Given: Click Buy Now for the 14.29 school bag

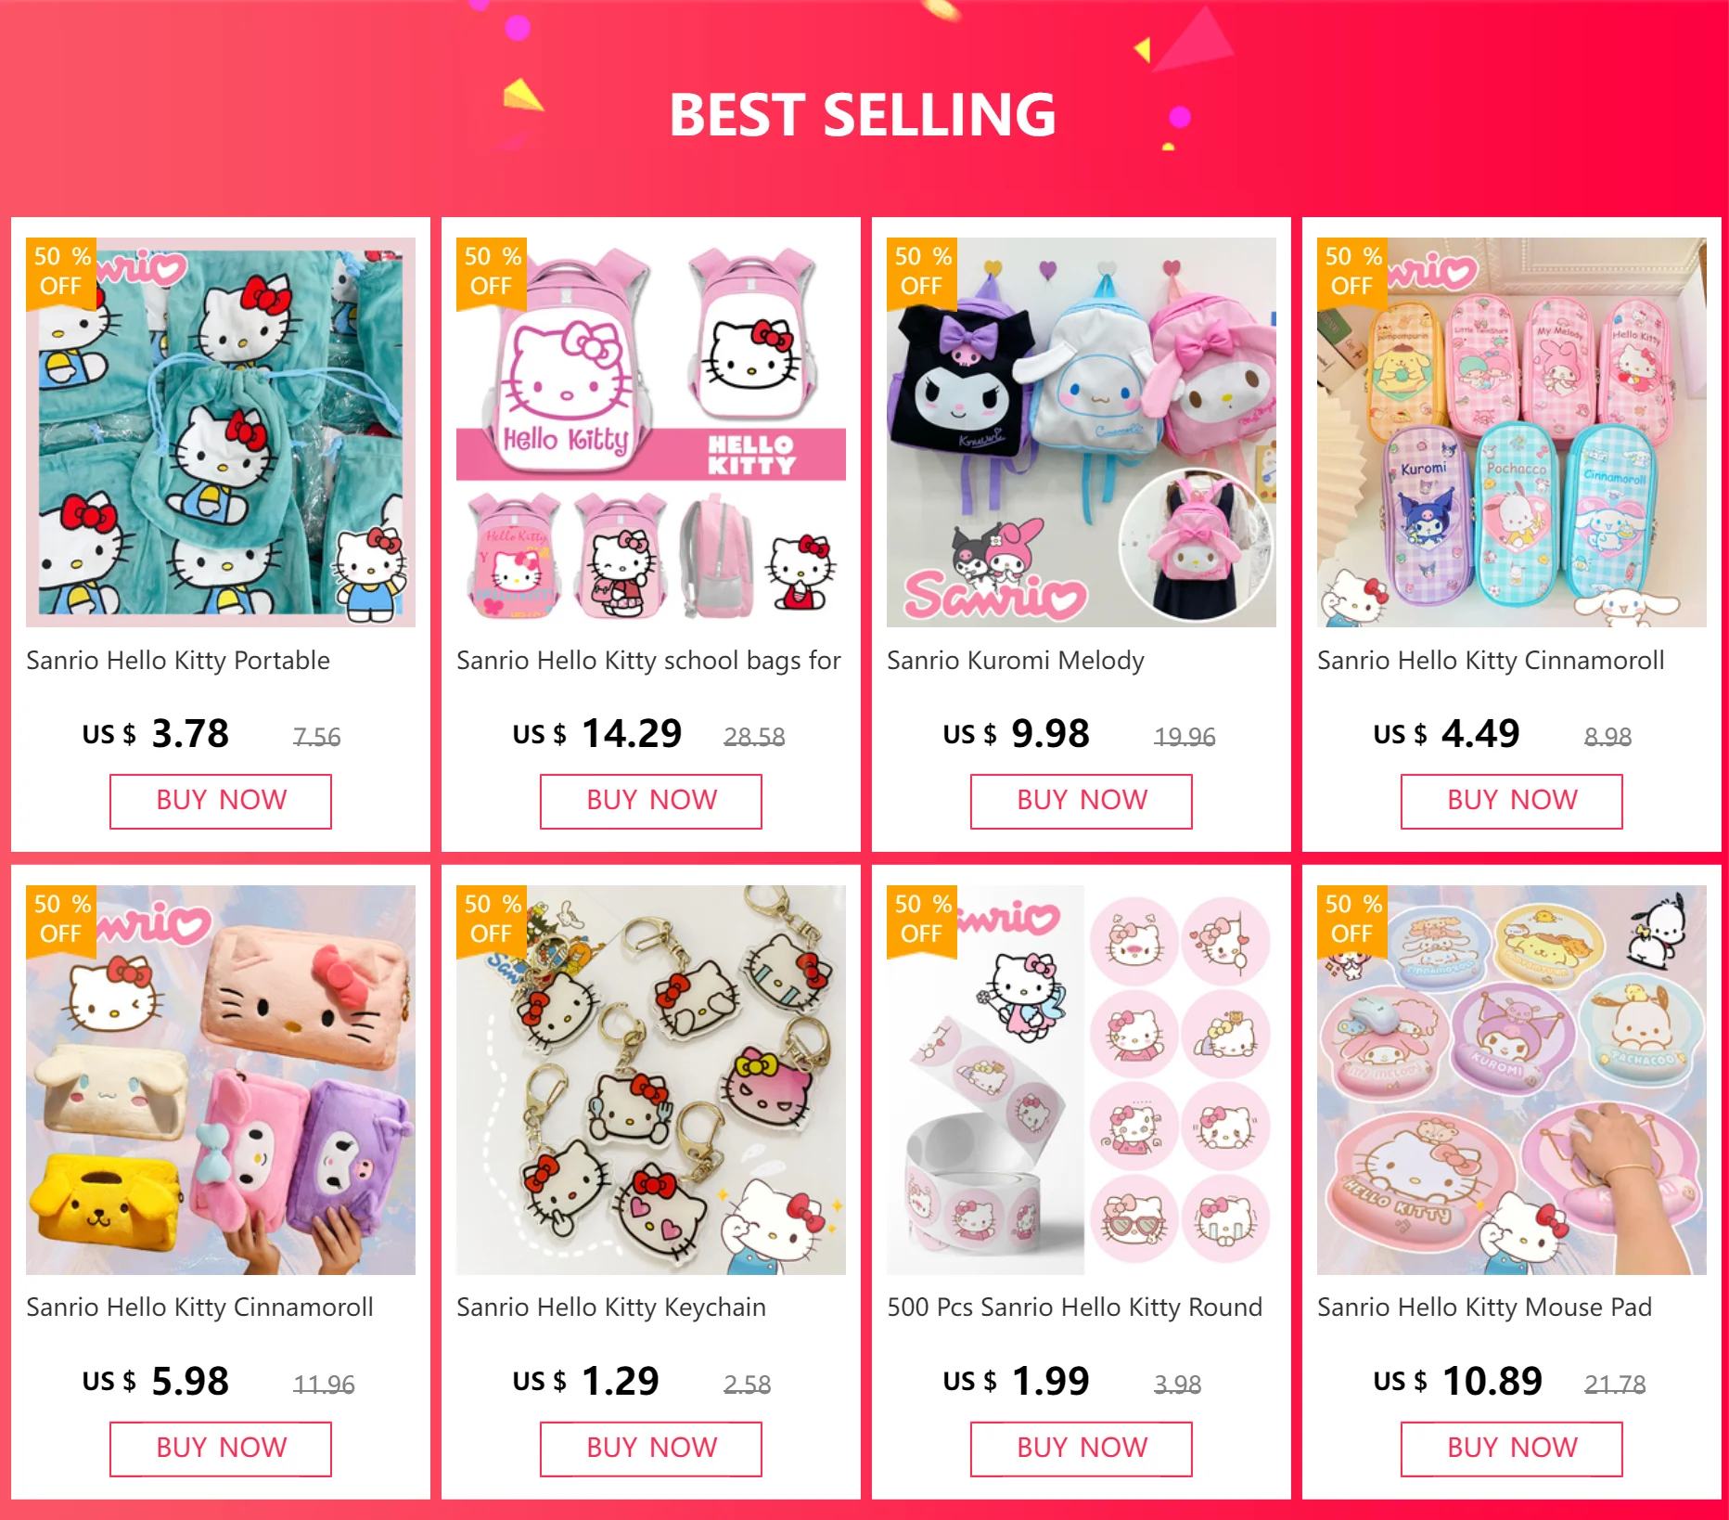Looking at the screenshot, I should pyautogui.click(x=651, y=802).
